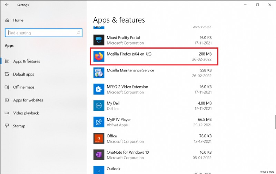
Task: Click the 05-01-2022 date for OneNote
Action: coord(202,158)
